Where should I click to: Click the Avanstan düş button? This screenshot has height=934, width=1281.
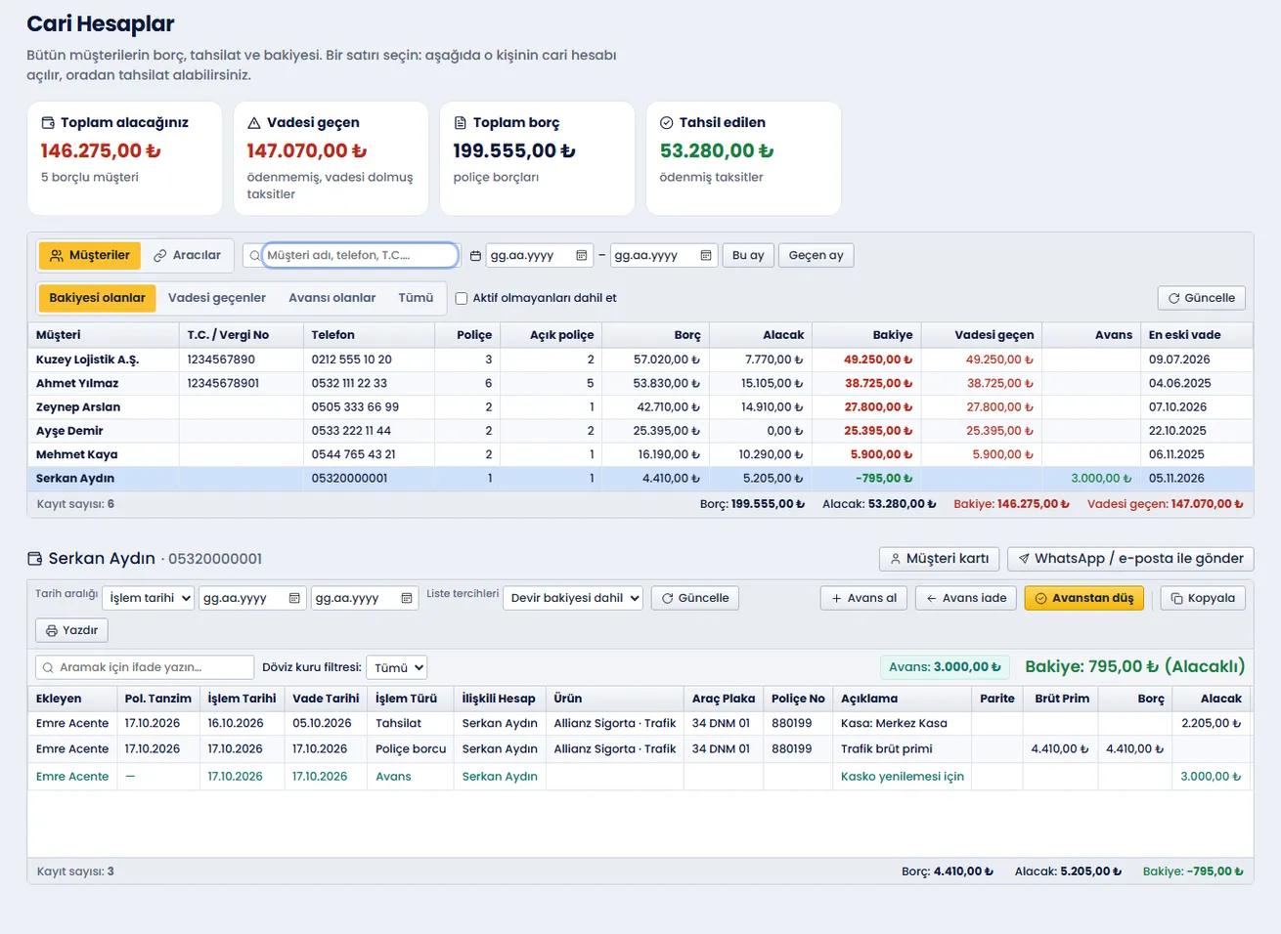tap(1084, 598)
